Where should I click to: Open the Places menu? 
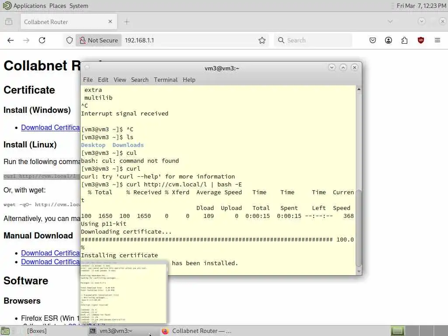point(57,6)
